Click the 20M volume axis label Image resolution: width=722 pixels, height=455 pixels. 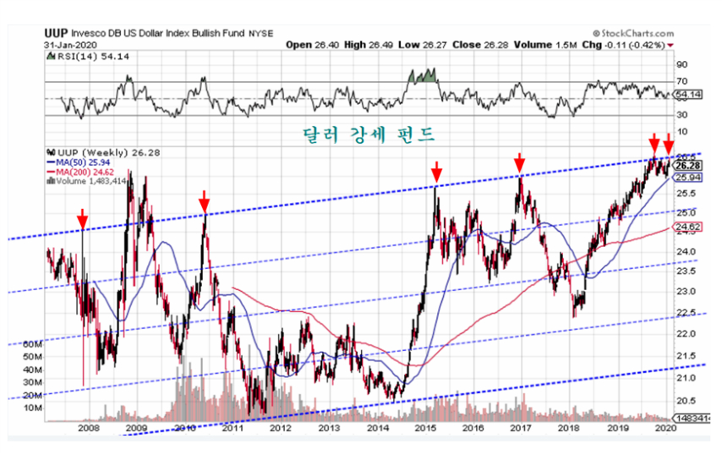[x=32, y=395]
